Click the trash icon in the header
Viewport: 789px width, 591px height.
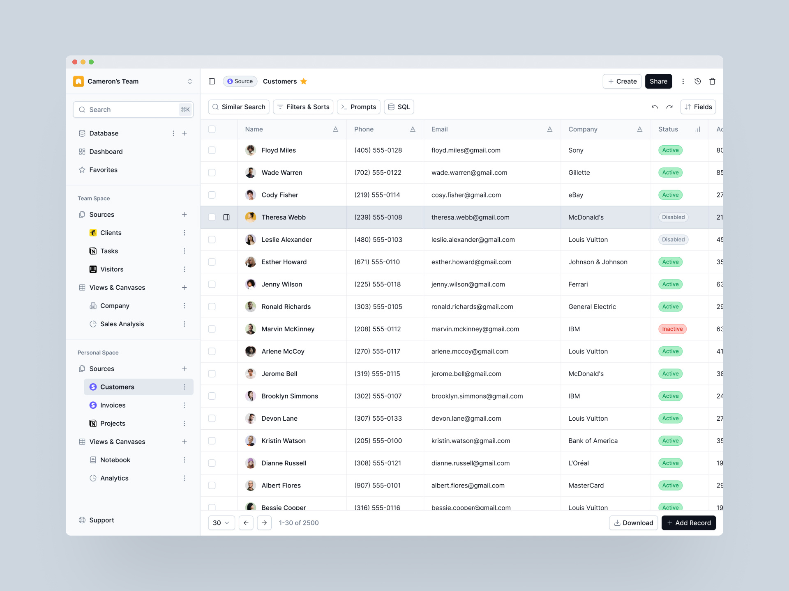click(713, 81)
